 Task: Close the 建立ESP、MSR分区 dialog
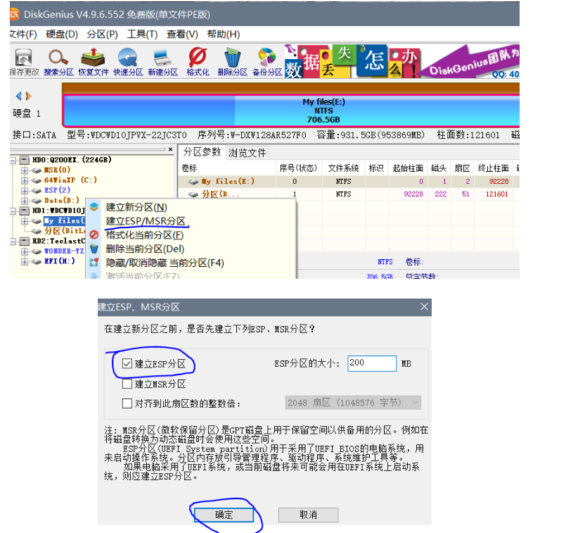(424, 307)
